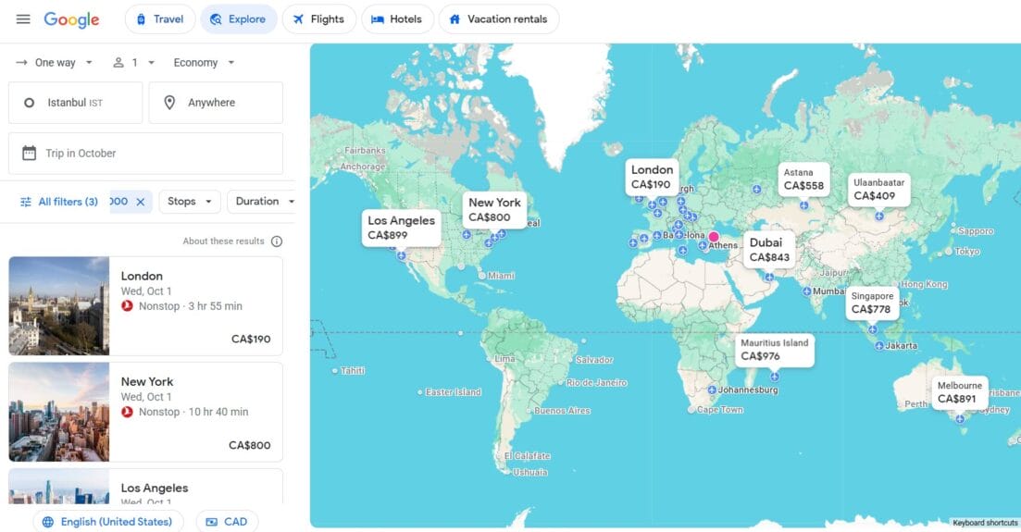1021x532 pixels.
Task: Click the About these results info icon
Action: point(277,241)
